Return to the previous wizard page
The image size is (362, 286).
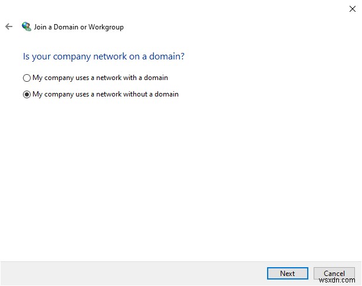pos(9,26)
